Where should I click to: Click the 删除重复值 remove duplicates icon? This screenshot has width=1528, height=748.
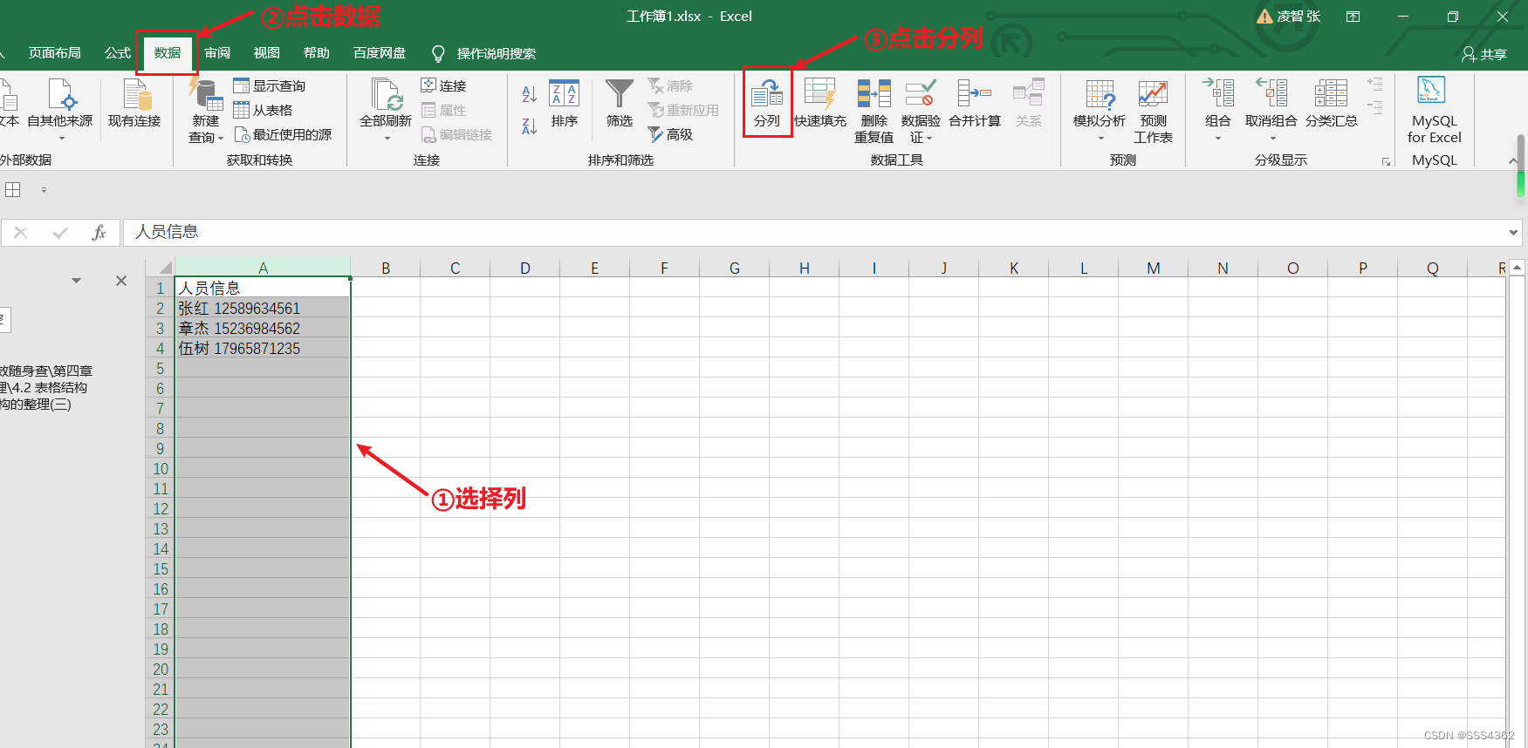[x=874, y=93]
